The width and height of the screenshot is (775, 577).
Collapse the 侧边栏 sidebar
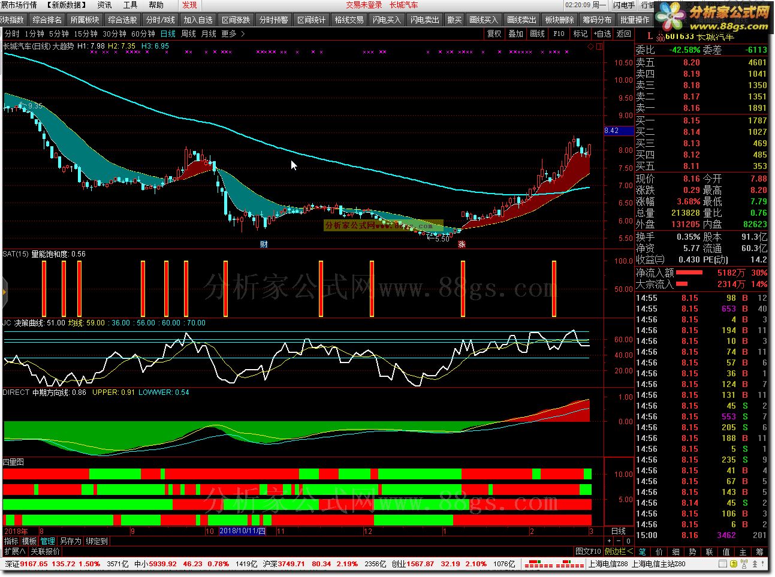pyautogui.click(x=619, y=552)
